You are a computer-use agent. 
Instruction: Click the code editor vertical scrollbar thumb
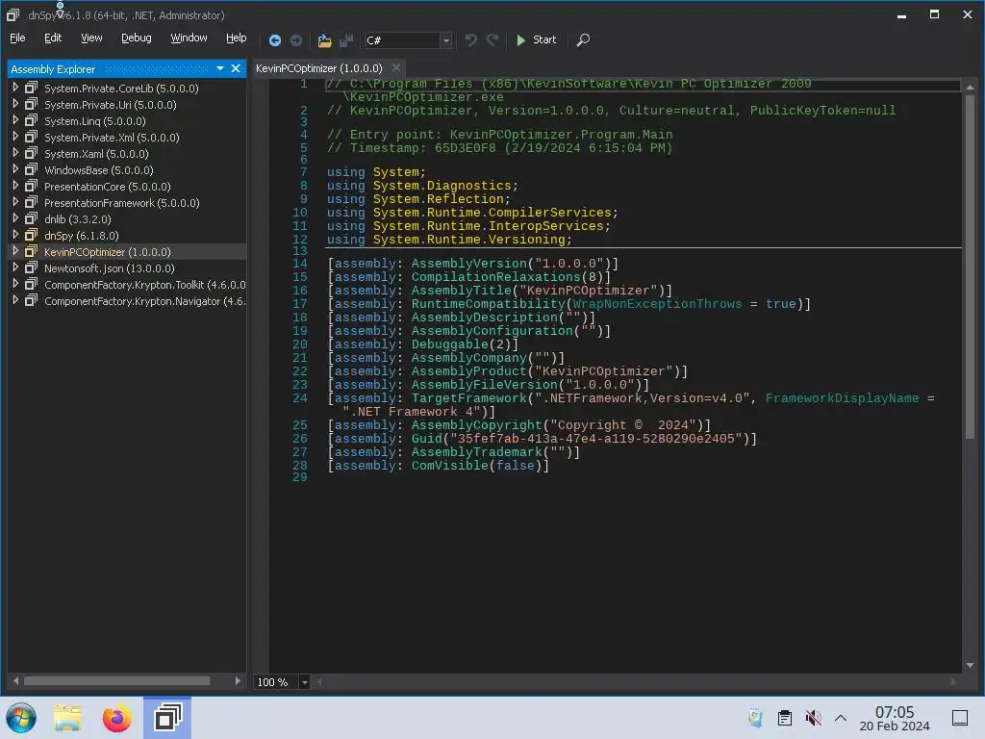970,267
